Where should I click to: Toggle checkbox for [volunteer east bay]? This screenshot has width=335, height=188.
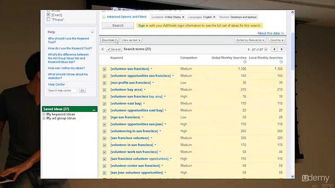pyautogui.click(x=104, y=104)
